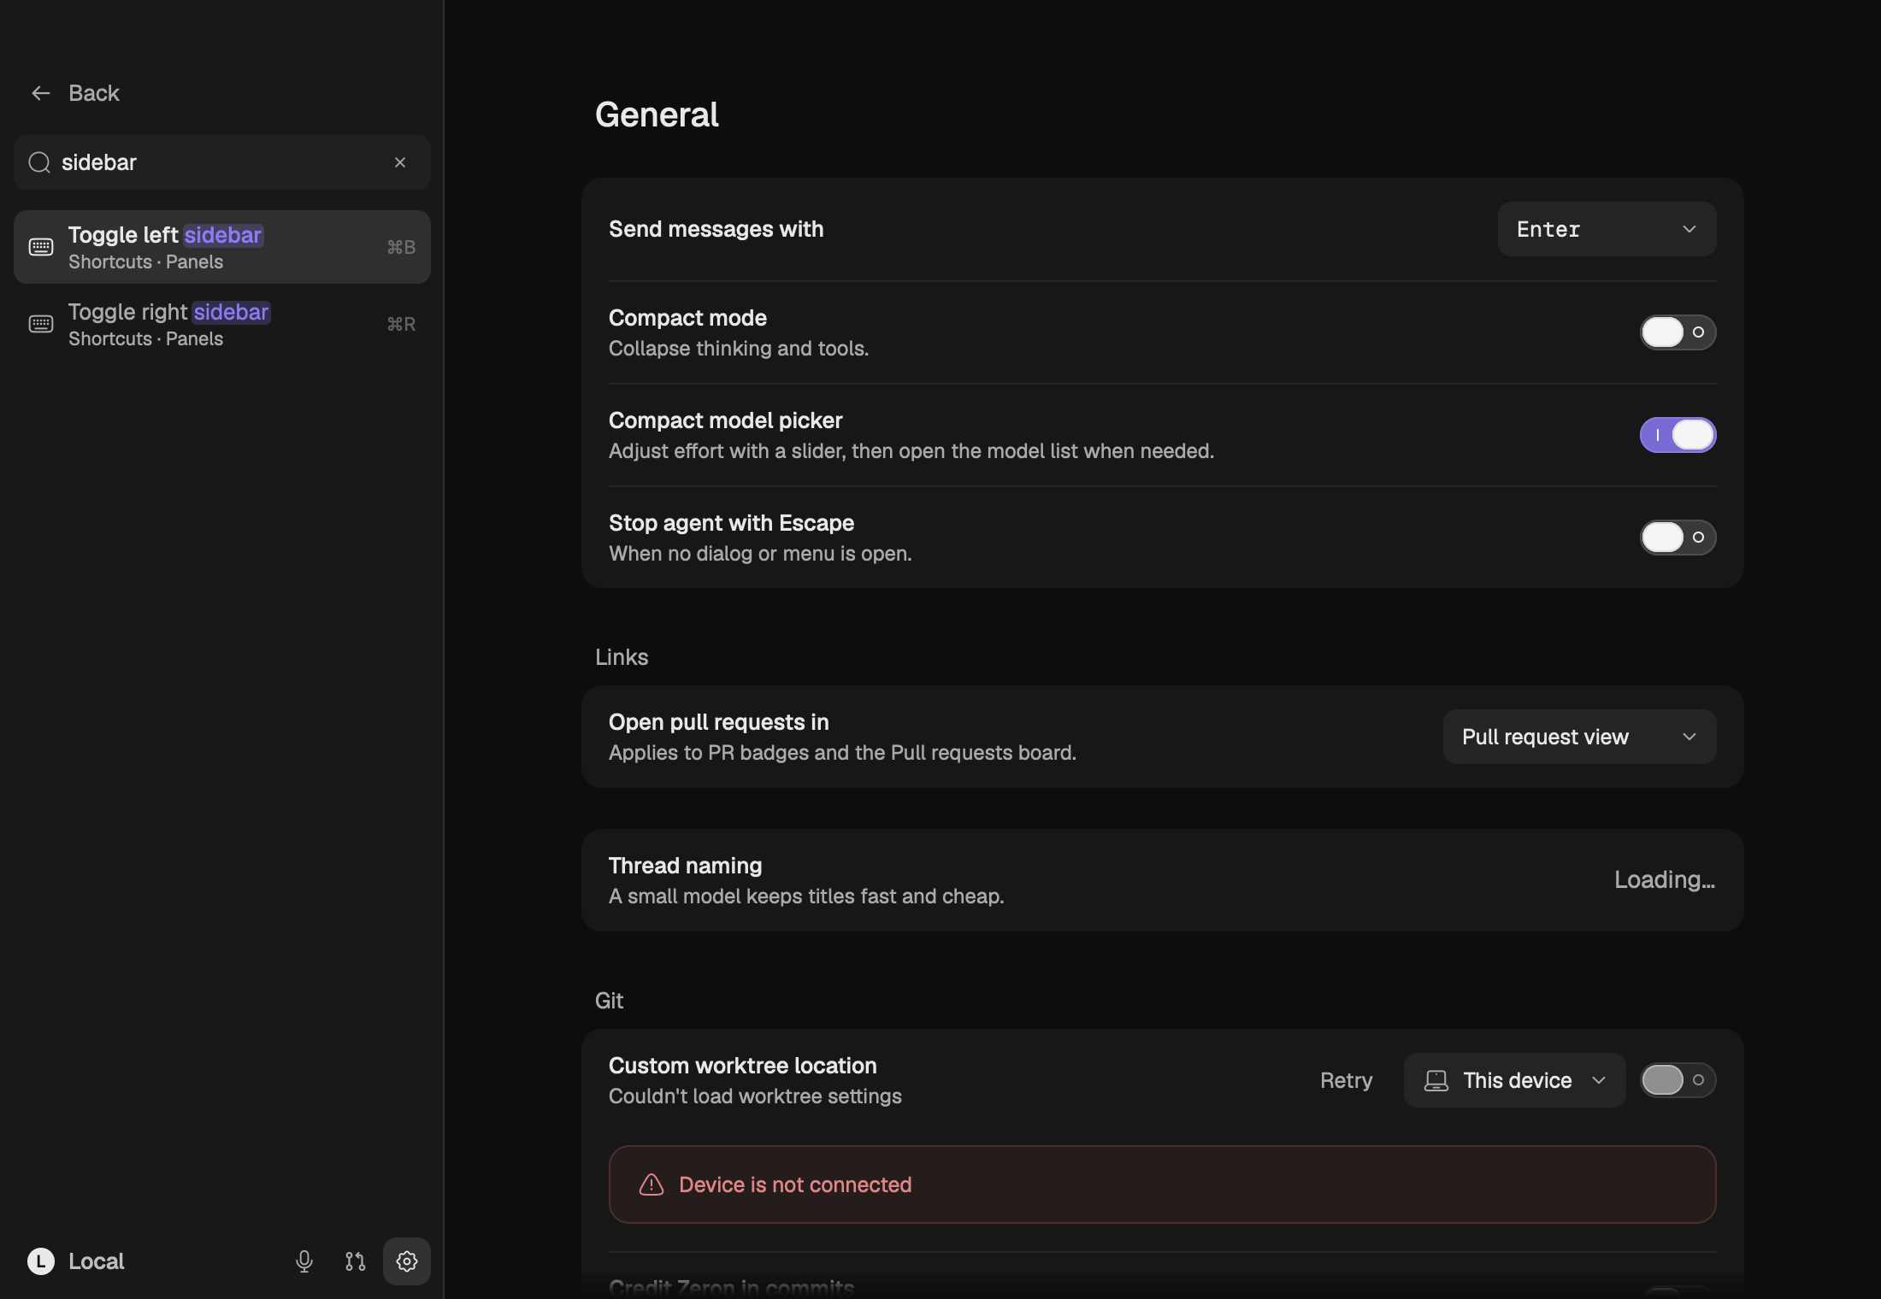Click "Open pull requests in" label
Screen dimensions: 1881x1299
pyautogui.click(x=719, y=722)
